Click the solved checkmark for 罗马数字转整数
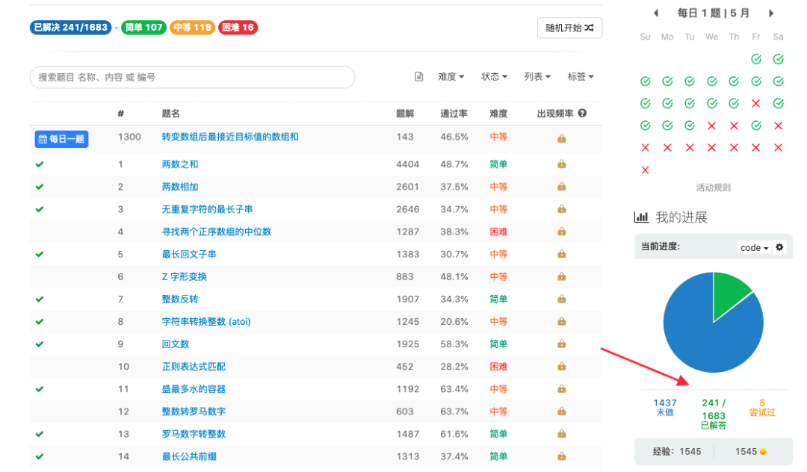The height and width of the screenshot is (472, 807). click(40, 434)
